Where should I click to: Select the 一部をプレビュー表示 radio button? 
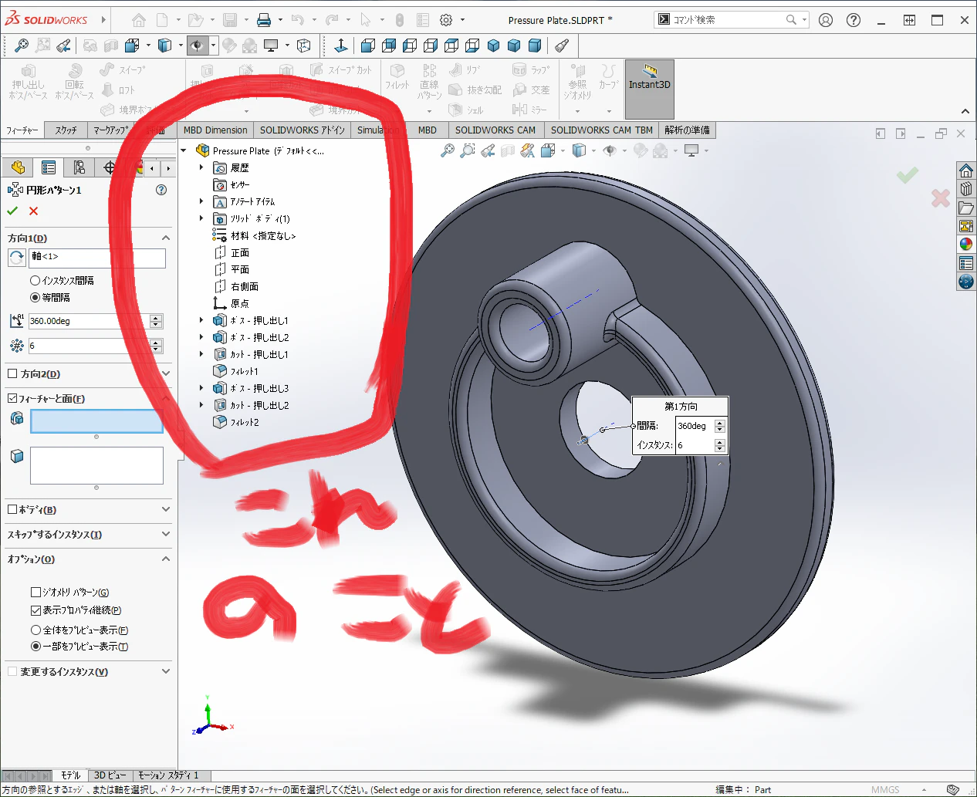pyautogui.click(x=35, y=647)
